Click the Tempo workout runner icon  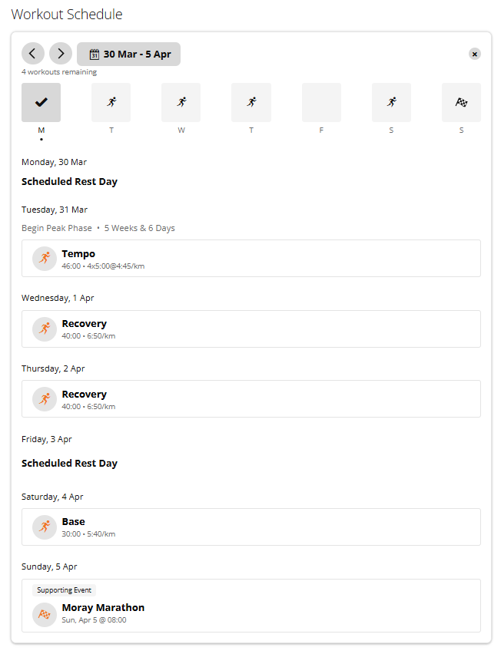click(45, 259)
